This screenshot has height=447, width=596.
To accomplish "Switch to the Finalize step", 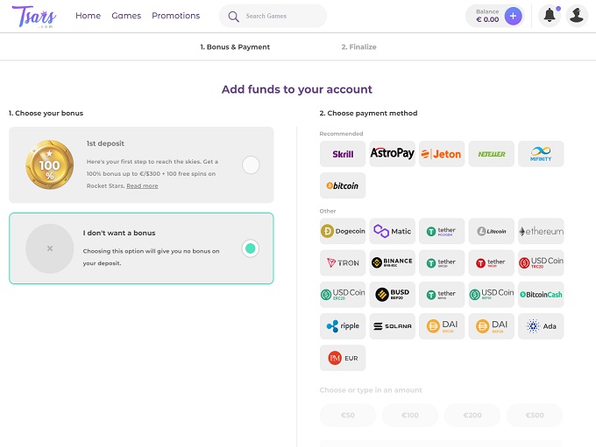I will click(358, 47).
